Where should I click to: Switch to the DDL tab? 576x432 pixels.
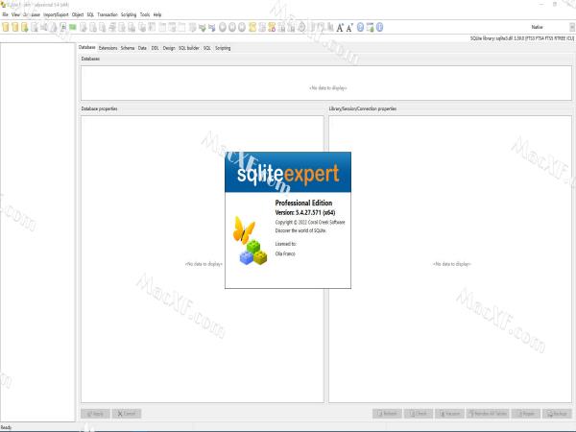155,48
